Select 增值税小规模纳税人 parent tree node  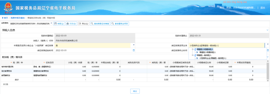coord(205,49)
